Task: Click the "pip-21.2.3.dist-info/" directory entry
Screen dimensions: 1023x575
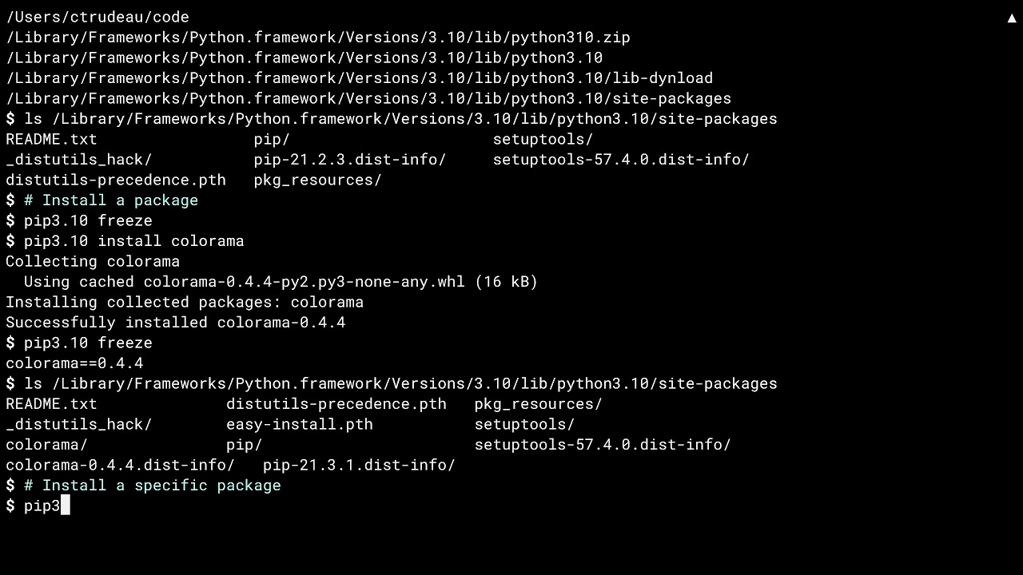Action: (350, 160)
